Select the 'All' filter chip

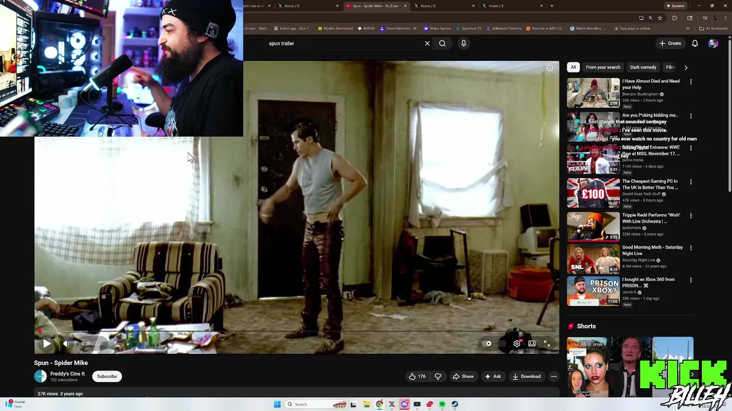click(x=573, y=67)
